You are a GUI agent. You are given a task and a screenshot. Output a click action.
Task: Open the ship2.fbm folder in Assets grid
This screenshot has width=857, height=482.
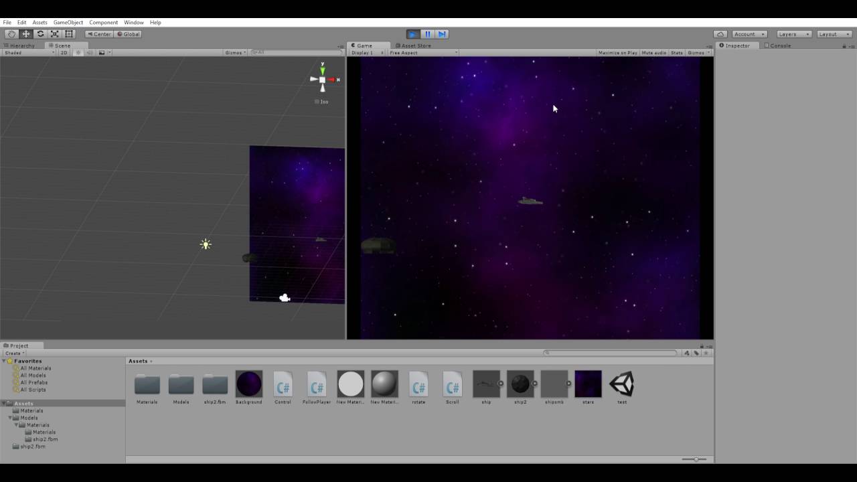[x=215, y=388]
